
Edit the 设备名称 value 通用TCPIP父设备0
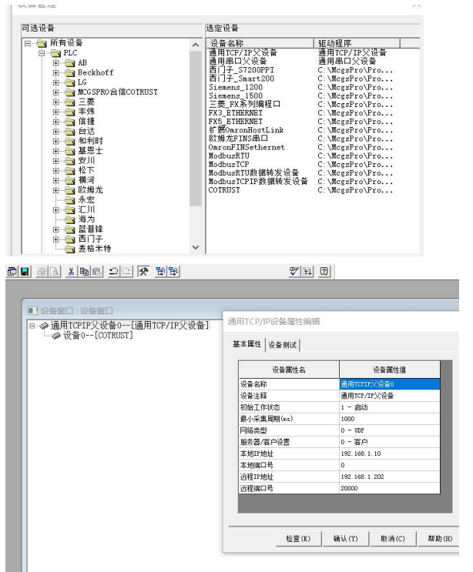pos(390,384)
